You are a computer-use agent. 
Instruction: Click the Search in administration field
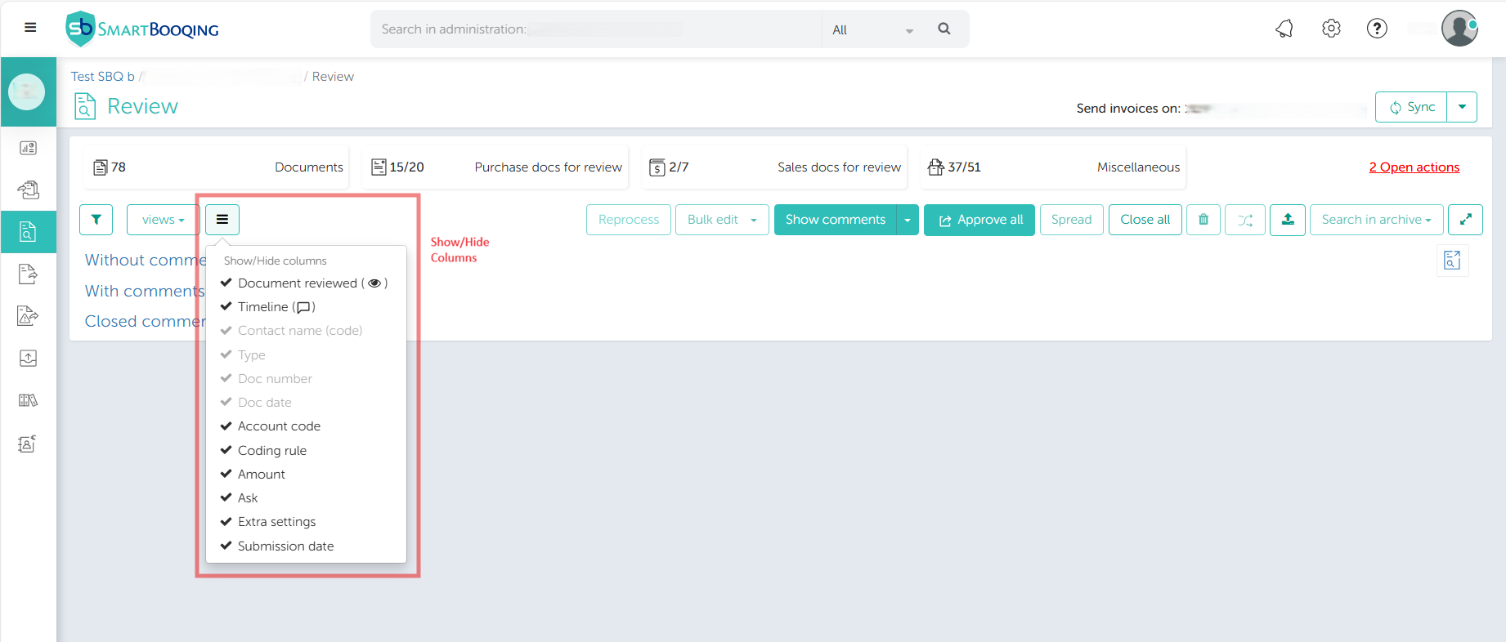(x=597, y=29)
